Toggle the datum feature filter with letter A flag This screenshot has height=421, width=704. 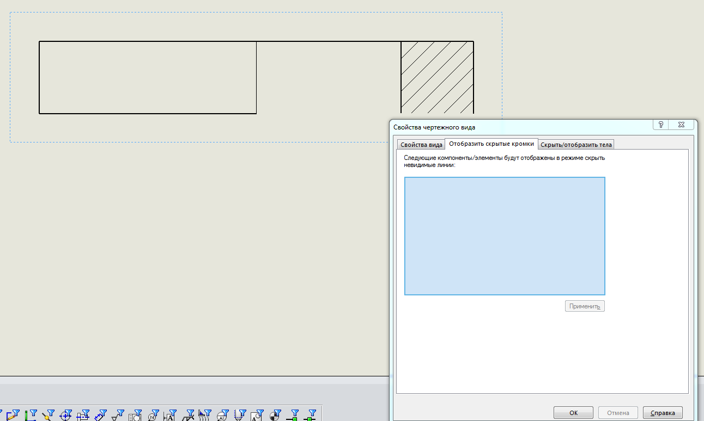coord(170,415)
